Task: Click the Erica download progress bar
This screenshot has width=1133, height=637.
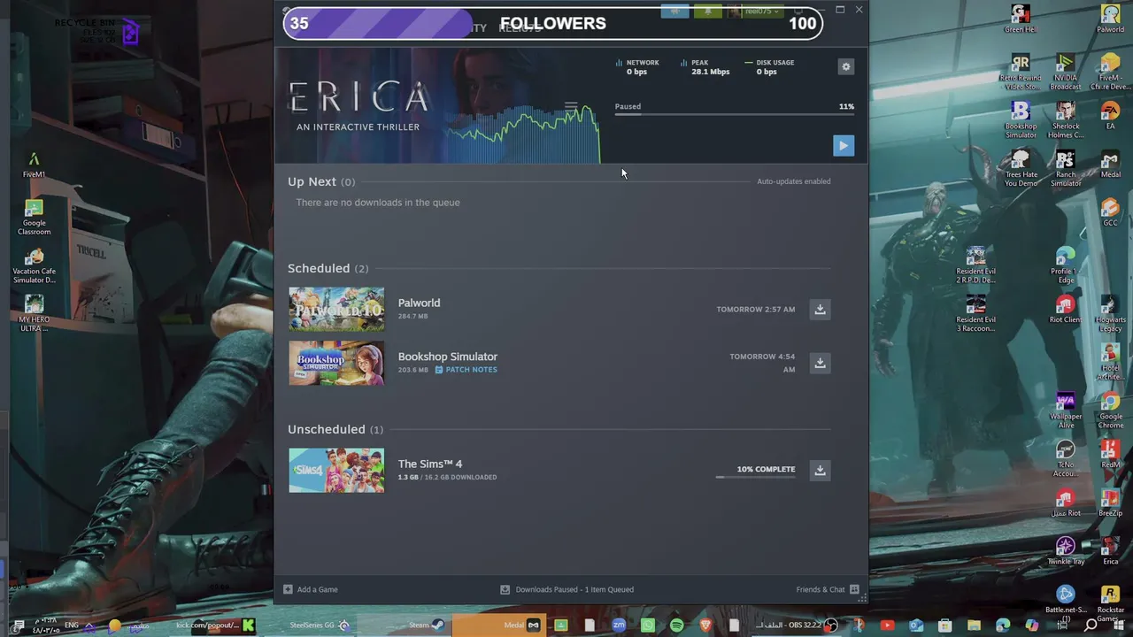Action: tap(735, 114)
